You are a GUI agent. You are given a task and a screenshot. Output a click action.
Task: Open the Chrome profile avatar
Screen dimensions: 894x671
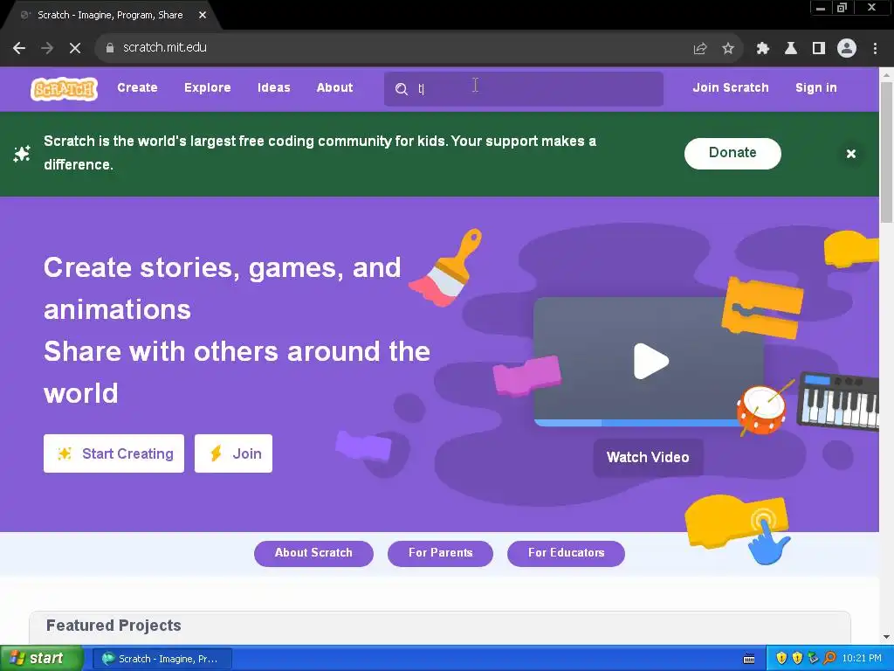point(847,49)
